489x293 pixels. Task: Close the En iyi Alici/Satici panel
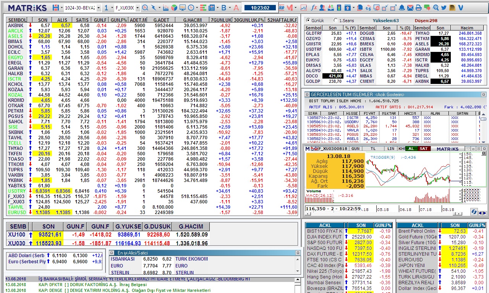tap(298, 253)
